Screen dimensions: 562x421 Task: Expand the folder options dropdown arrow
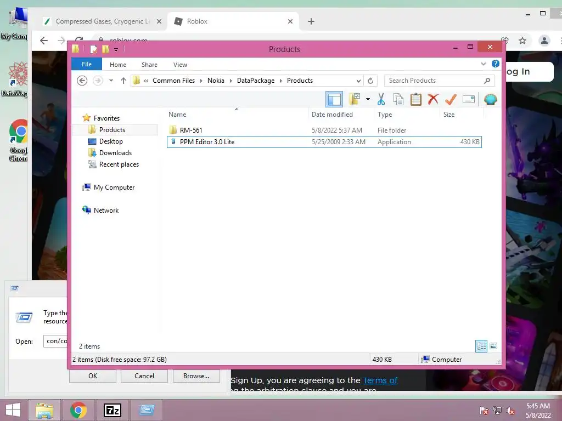pos(368,99)
